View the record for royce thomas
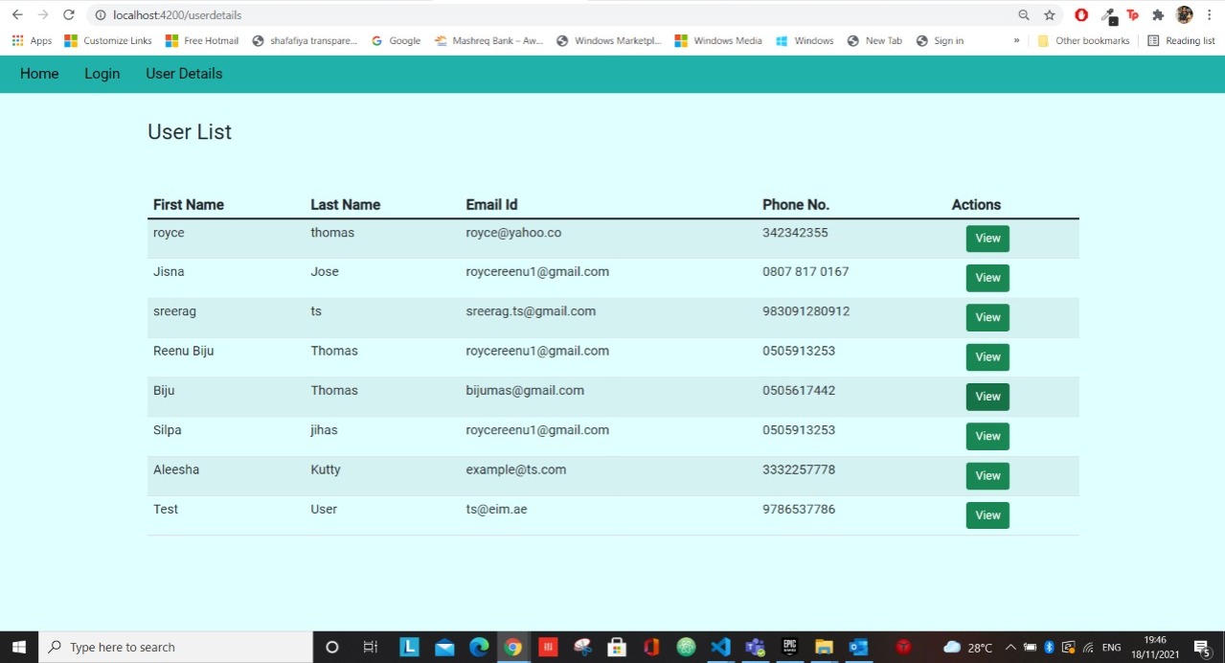Viewport: 1225px width, 663px height. (x=987, y=238)
